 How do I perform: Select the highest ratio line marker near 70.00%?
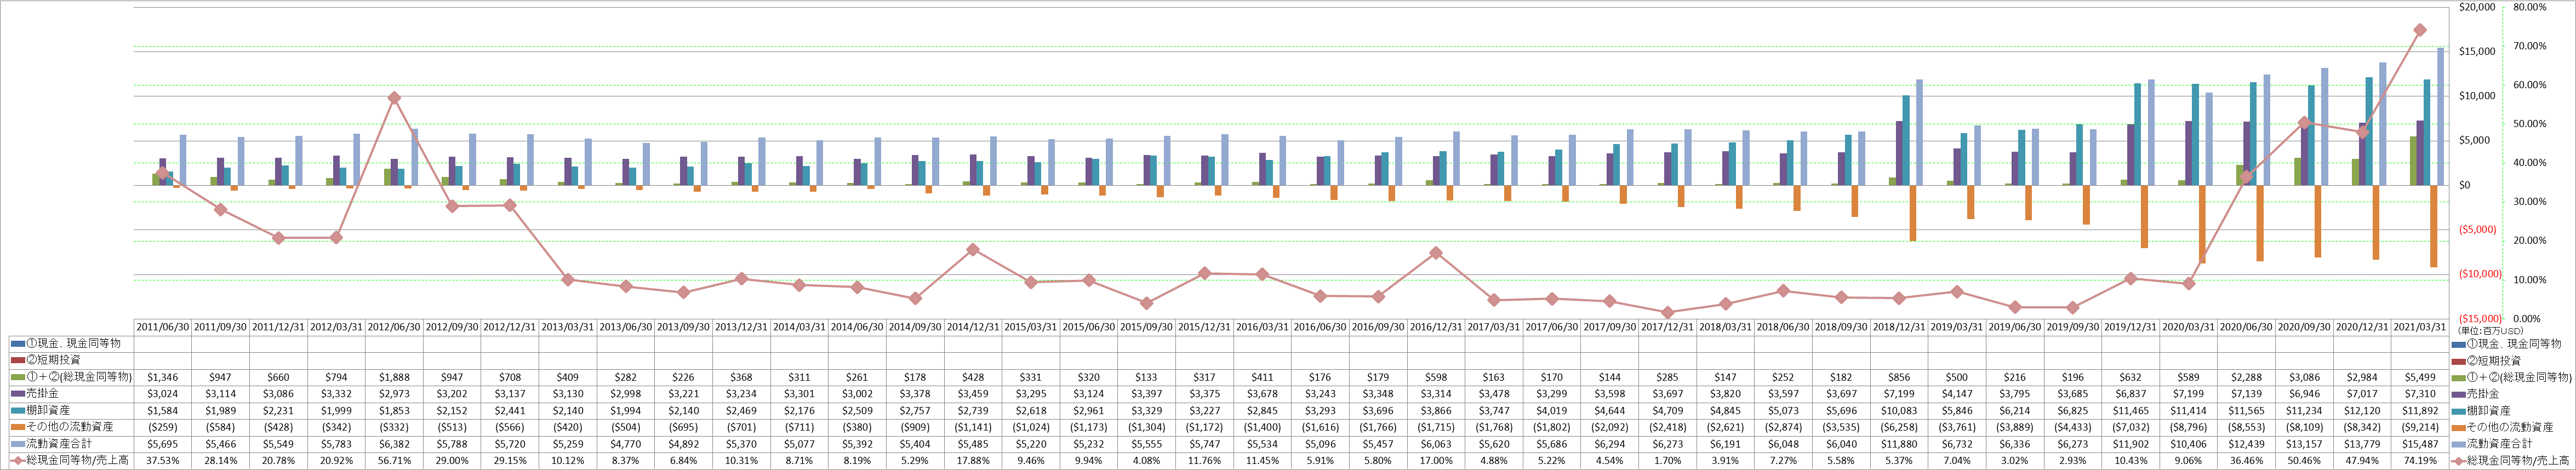tap(2420, 30)
